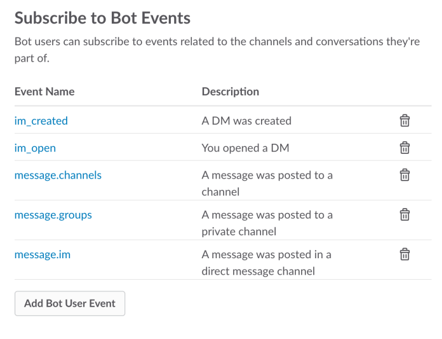Remove message.groups event via trash icon

pos(405,214)
